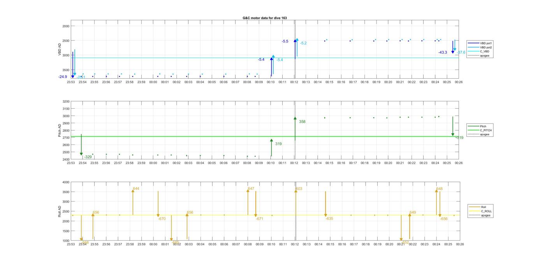
Task: Click the dark blue '-5.4' VBD label
Action: coord(261,60)
